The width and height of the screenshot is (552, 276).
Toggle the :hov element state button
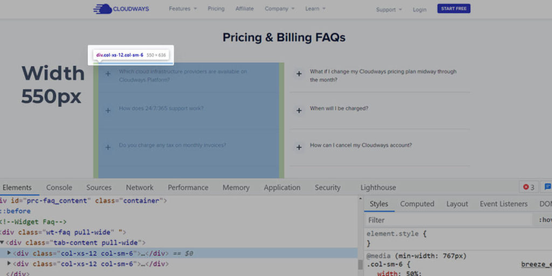544,220
